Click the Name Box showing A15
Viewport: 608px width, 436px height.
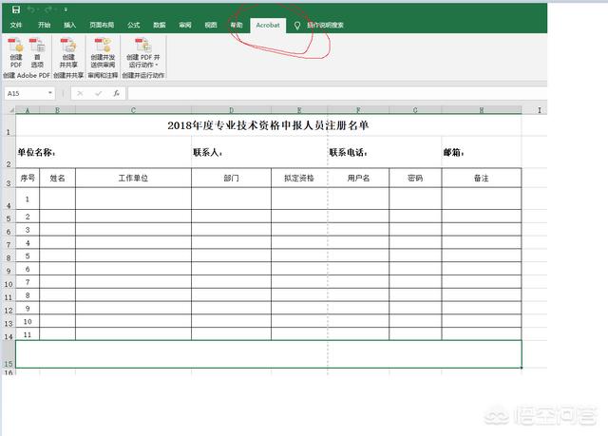click(x=26, y=93)
